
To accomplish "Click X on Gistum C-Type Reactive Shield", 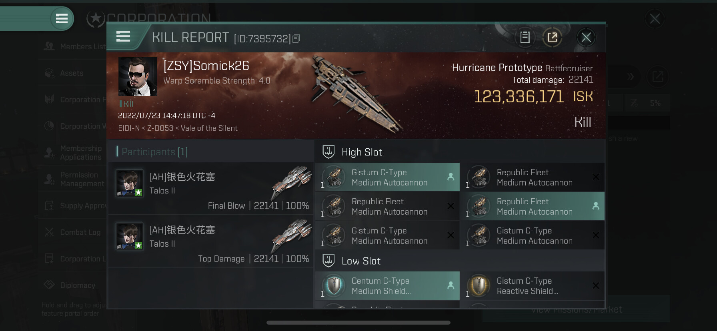I will coord(595,285).
